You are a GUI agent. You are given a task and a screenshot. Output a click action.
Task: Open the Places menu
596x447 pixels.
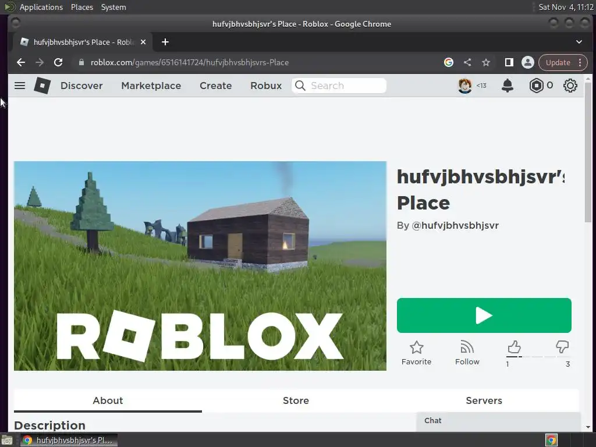point(81,7)
